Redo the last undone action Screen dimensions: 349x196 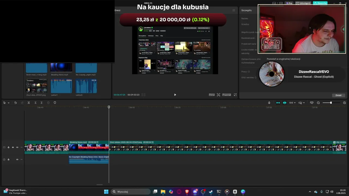tap(22, 103)
